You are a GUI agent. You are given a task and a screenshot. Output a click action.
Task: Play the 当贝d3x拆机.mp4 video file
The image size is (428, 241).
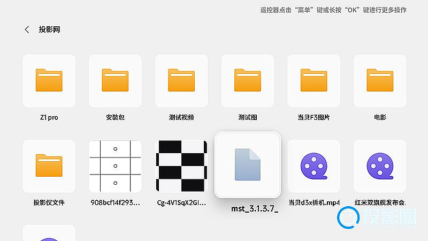click(314, 166)
